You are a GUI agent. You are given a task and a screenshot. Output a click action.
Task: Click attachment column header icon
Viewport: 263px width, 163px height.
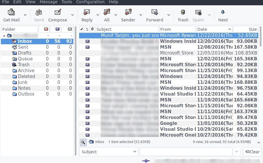pos(92,29)
